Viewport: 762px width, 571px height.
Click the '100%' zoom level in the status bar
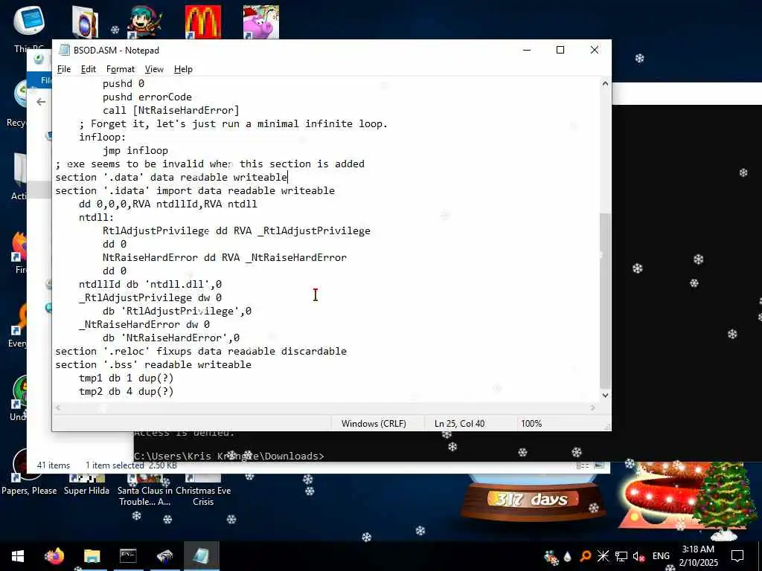[531, 423]
